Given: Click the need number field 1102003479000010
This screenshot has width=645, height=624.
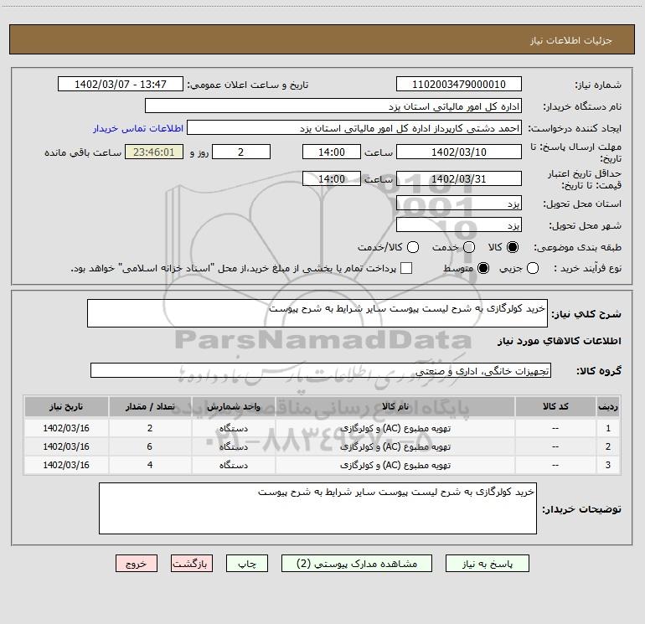Looking at the screenshot, I should (458, 85).
